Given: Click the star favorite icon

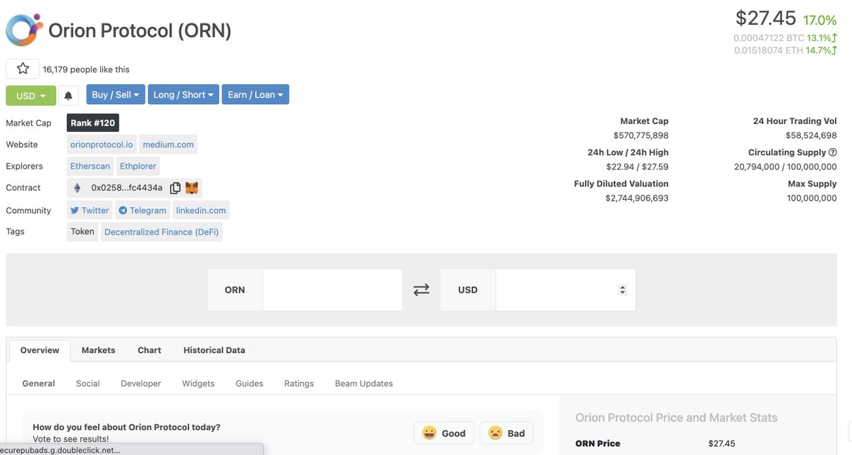Looking at the screenshot, I should (23, 69).
